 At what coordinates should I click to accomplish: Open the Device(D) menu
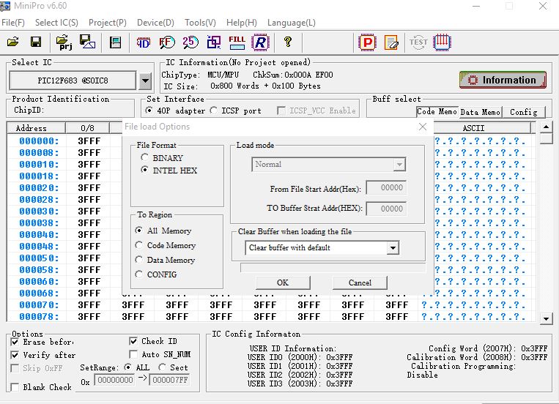point(155,23)
